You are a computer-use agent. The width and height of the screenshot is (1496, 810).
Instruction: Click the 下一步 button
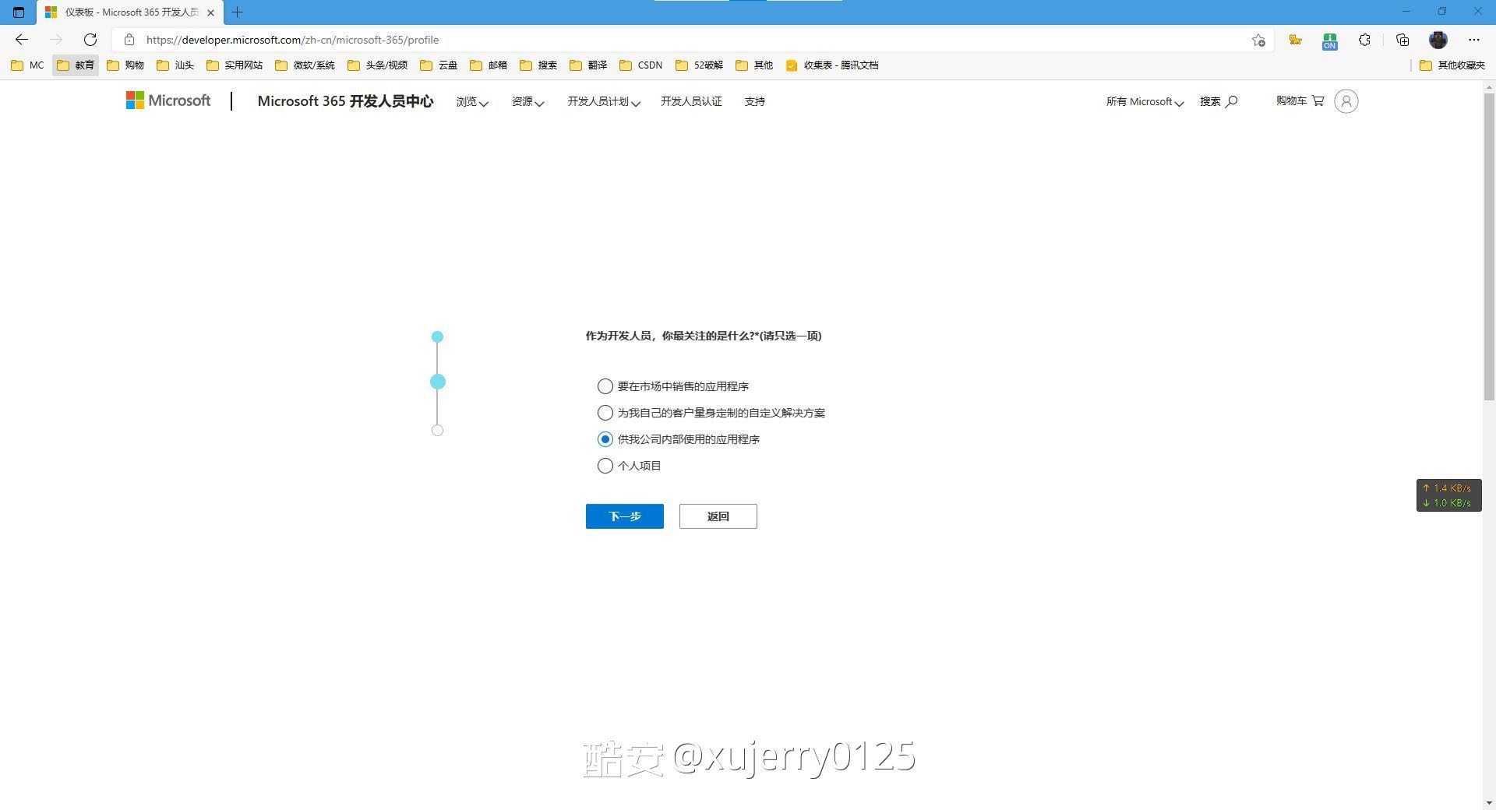coord(624,516)
